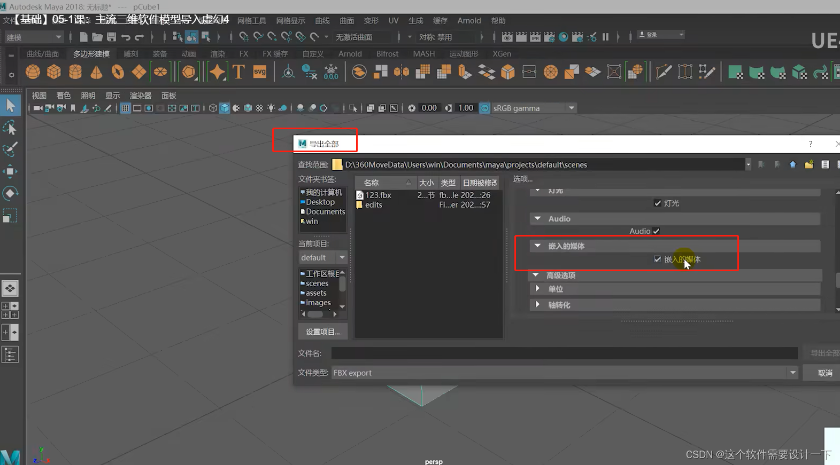Screen dimensions: 840x465
Task: Click the New Scene icon
Action: pyautogui.click(x=83, y=37)
